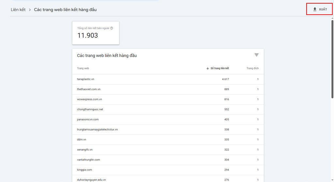The height and width of the screenshot is (182, 334).
Task: Click the Các trang web liên kết hàng đầu breadcrumb title
Action: [x=65, y=9]
